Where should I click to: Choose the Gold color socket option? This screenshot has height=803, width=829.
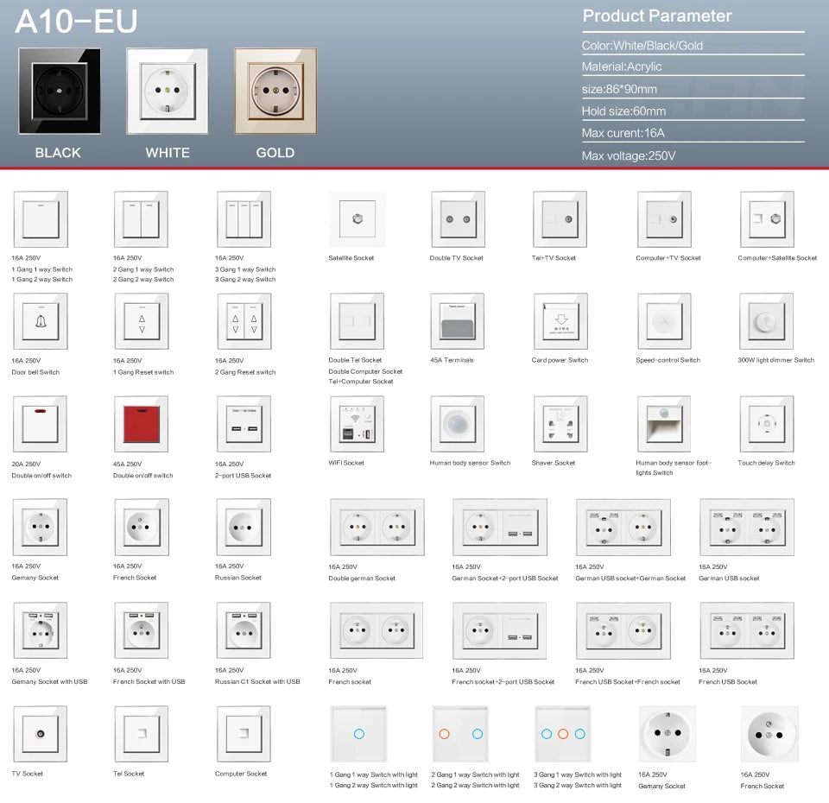275,91
